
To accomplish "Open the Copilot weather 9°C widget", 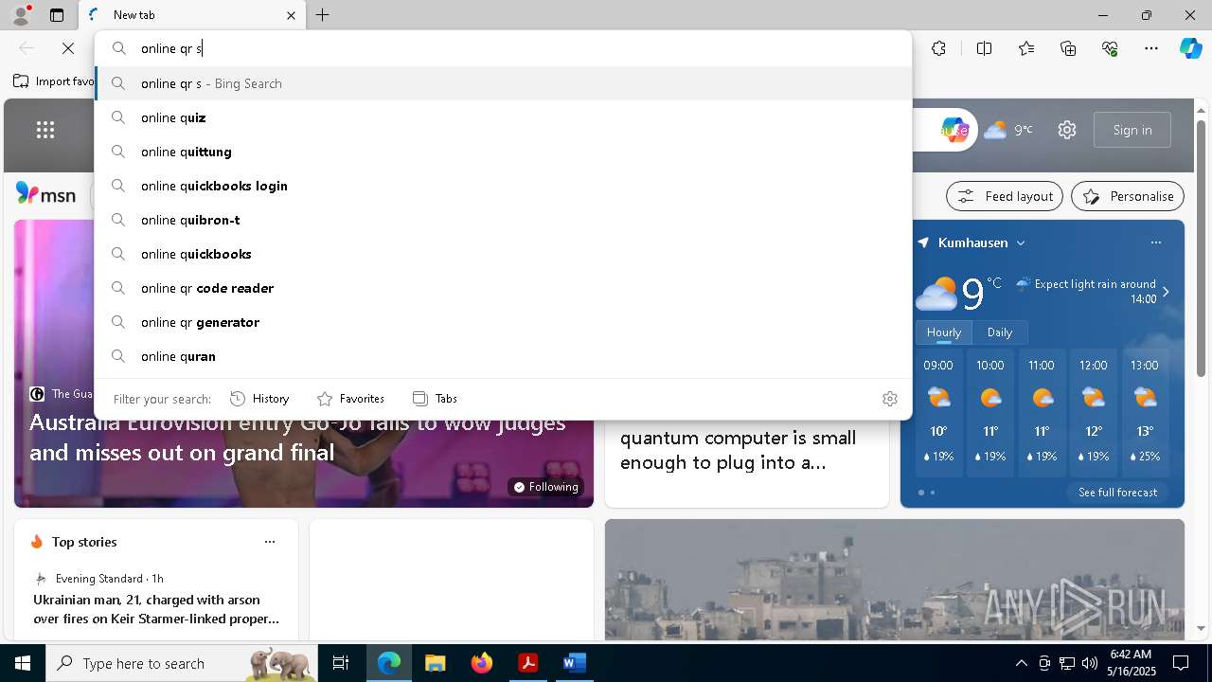I will point(1007,130).
